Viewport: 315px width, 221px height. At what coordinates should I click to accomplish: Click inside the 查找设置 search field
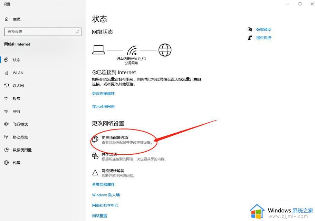point(38,31)
